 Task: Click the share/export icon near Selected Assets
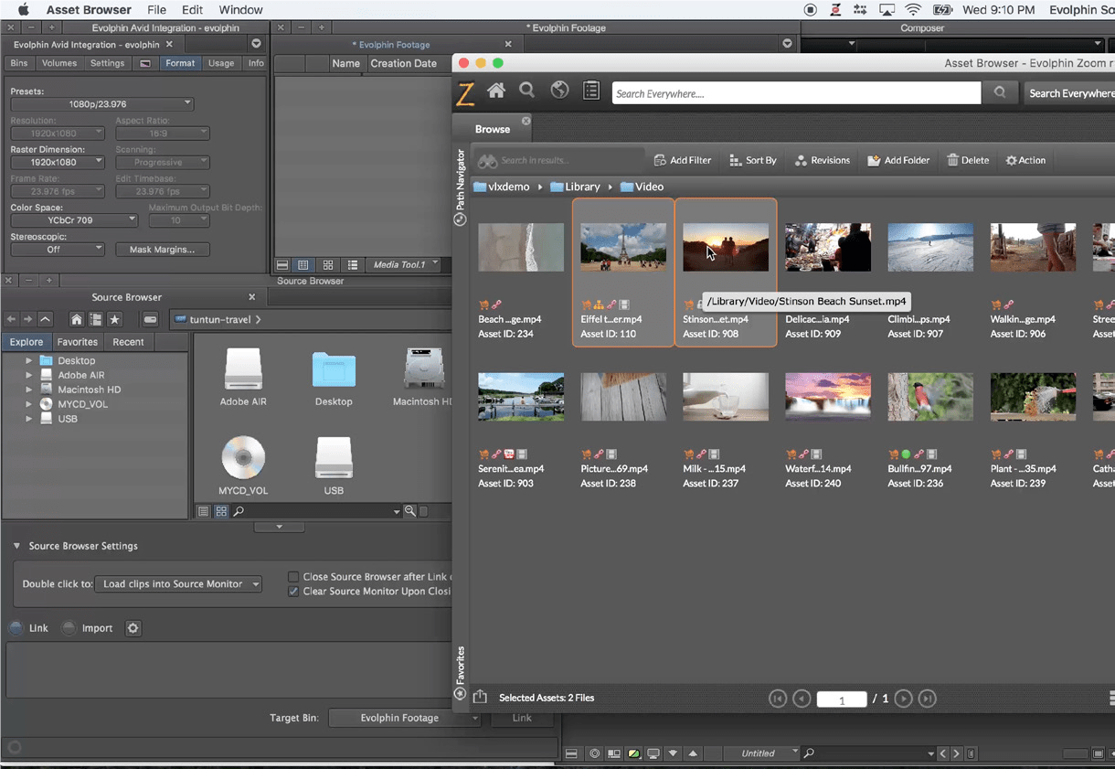[480, 698]
